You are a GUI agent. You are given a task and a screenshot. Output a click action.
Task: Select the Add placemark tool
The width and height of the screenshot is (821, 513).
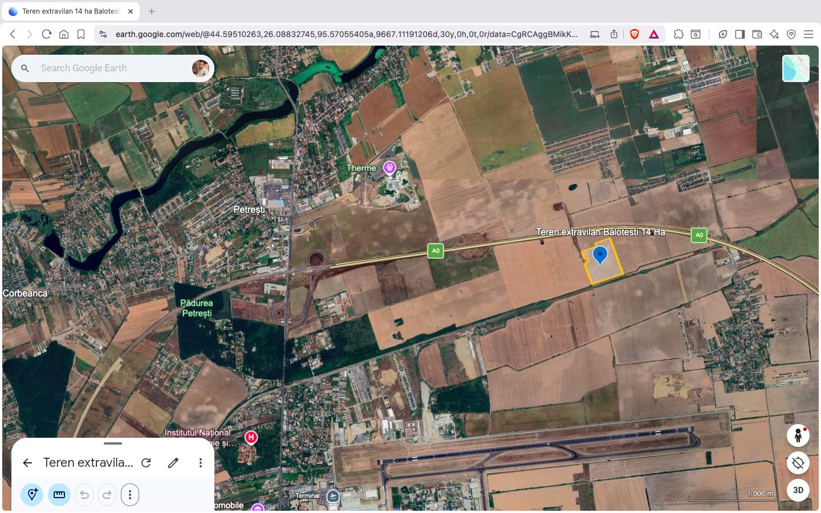tap(32, 495)
